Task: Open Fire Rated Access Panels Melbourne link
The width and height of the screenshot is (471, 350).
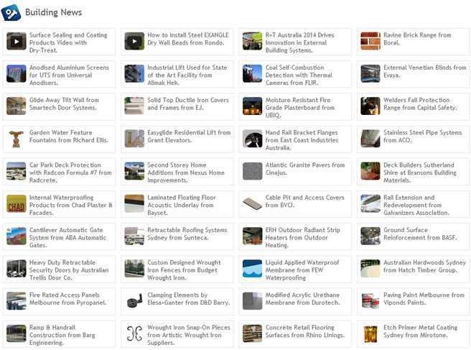Action: [67, 298]
